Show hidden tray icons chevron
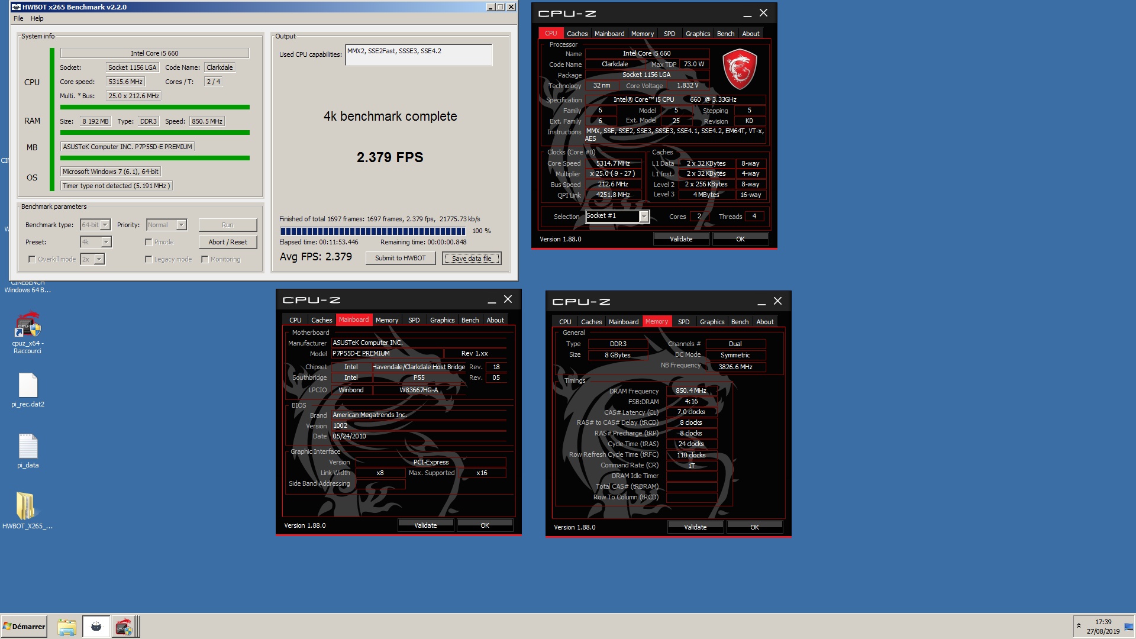Screen dimensions: 1136x639 tap(1079, 626)
